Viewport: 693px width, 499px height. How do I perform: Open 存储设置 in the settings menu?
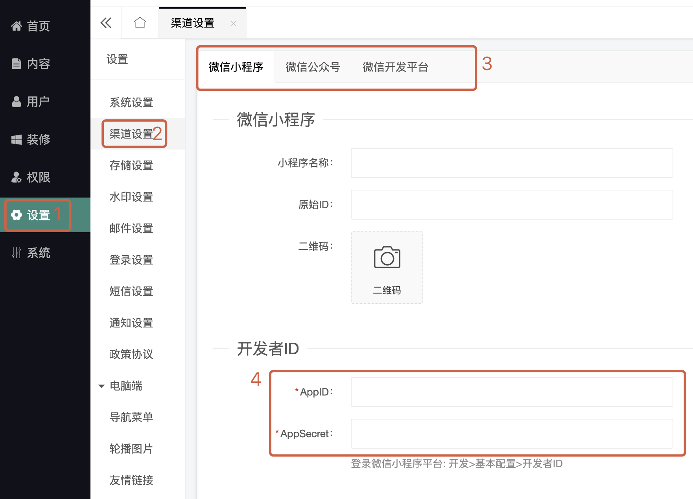pyautogui.click(x=131, y=165)
